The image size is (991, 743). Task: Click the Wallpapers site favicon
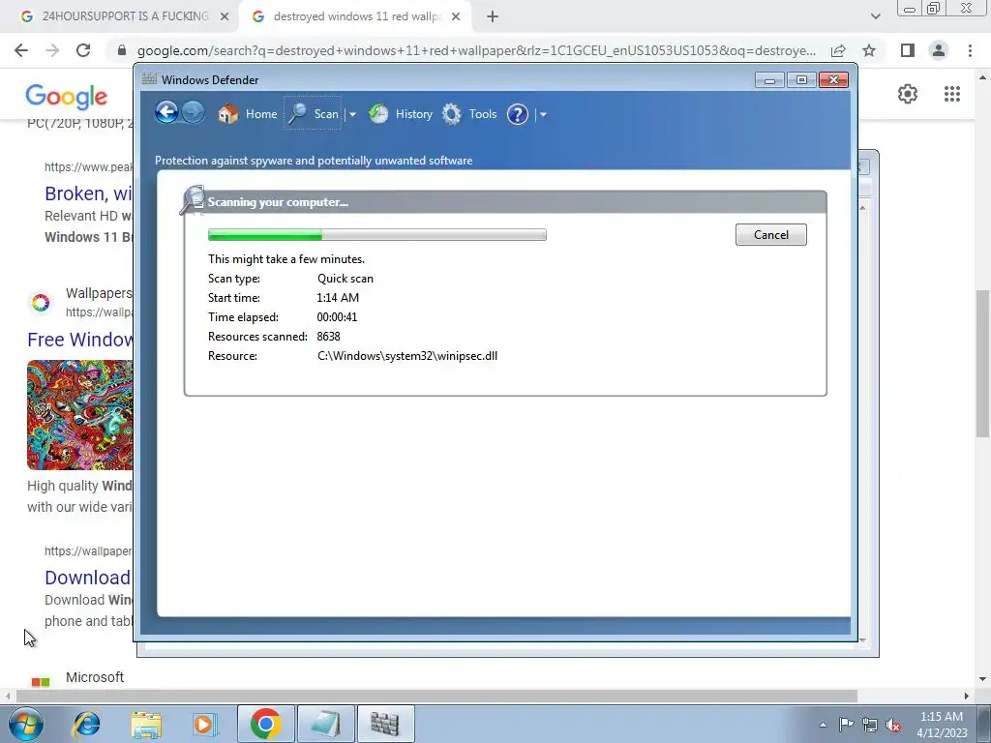pyautogui.click(x=41, y=303)
